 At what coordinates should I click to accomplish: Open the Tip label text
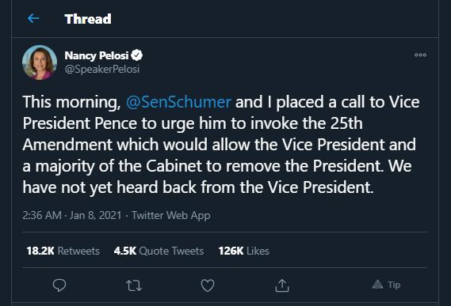pyautogui.click(x=394, y=285)
